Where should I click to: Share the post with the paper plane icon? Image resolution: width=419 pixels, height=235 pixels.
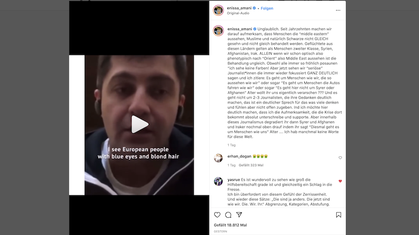[x=239, y=215]
